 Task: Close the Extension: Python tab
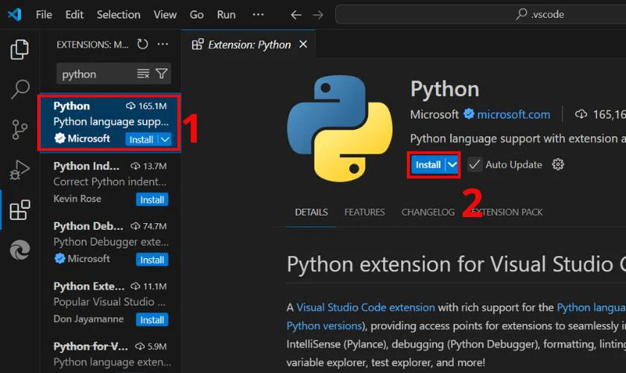pyautogui.click(x=303, y=44)
